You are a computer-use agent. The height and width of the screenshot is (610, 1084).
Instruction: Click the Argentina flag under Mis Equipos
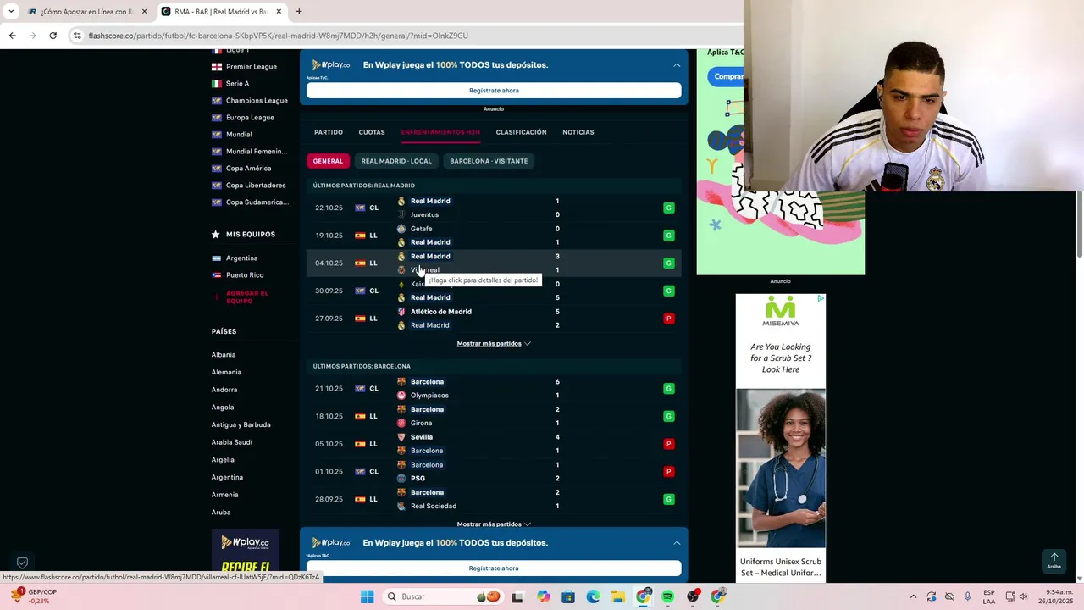click(x=217, y=258)
